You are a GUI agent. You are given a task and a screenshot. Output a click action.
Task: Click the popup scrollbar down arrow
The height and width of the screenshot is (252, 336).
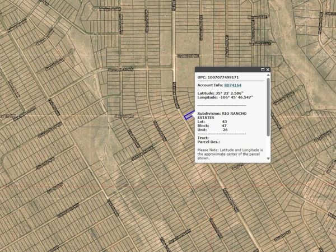(x=268, y=158)
